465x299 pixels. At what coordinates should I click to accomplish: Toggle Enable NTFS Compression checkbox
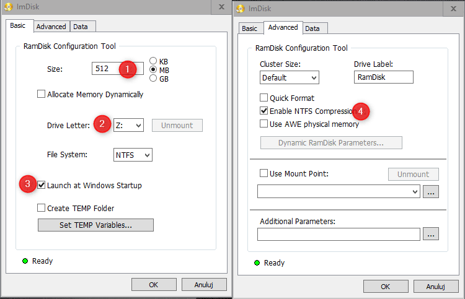coord(263,111)
